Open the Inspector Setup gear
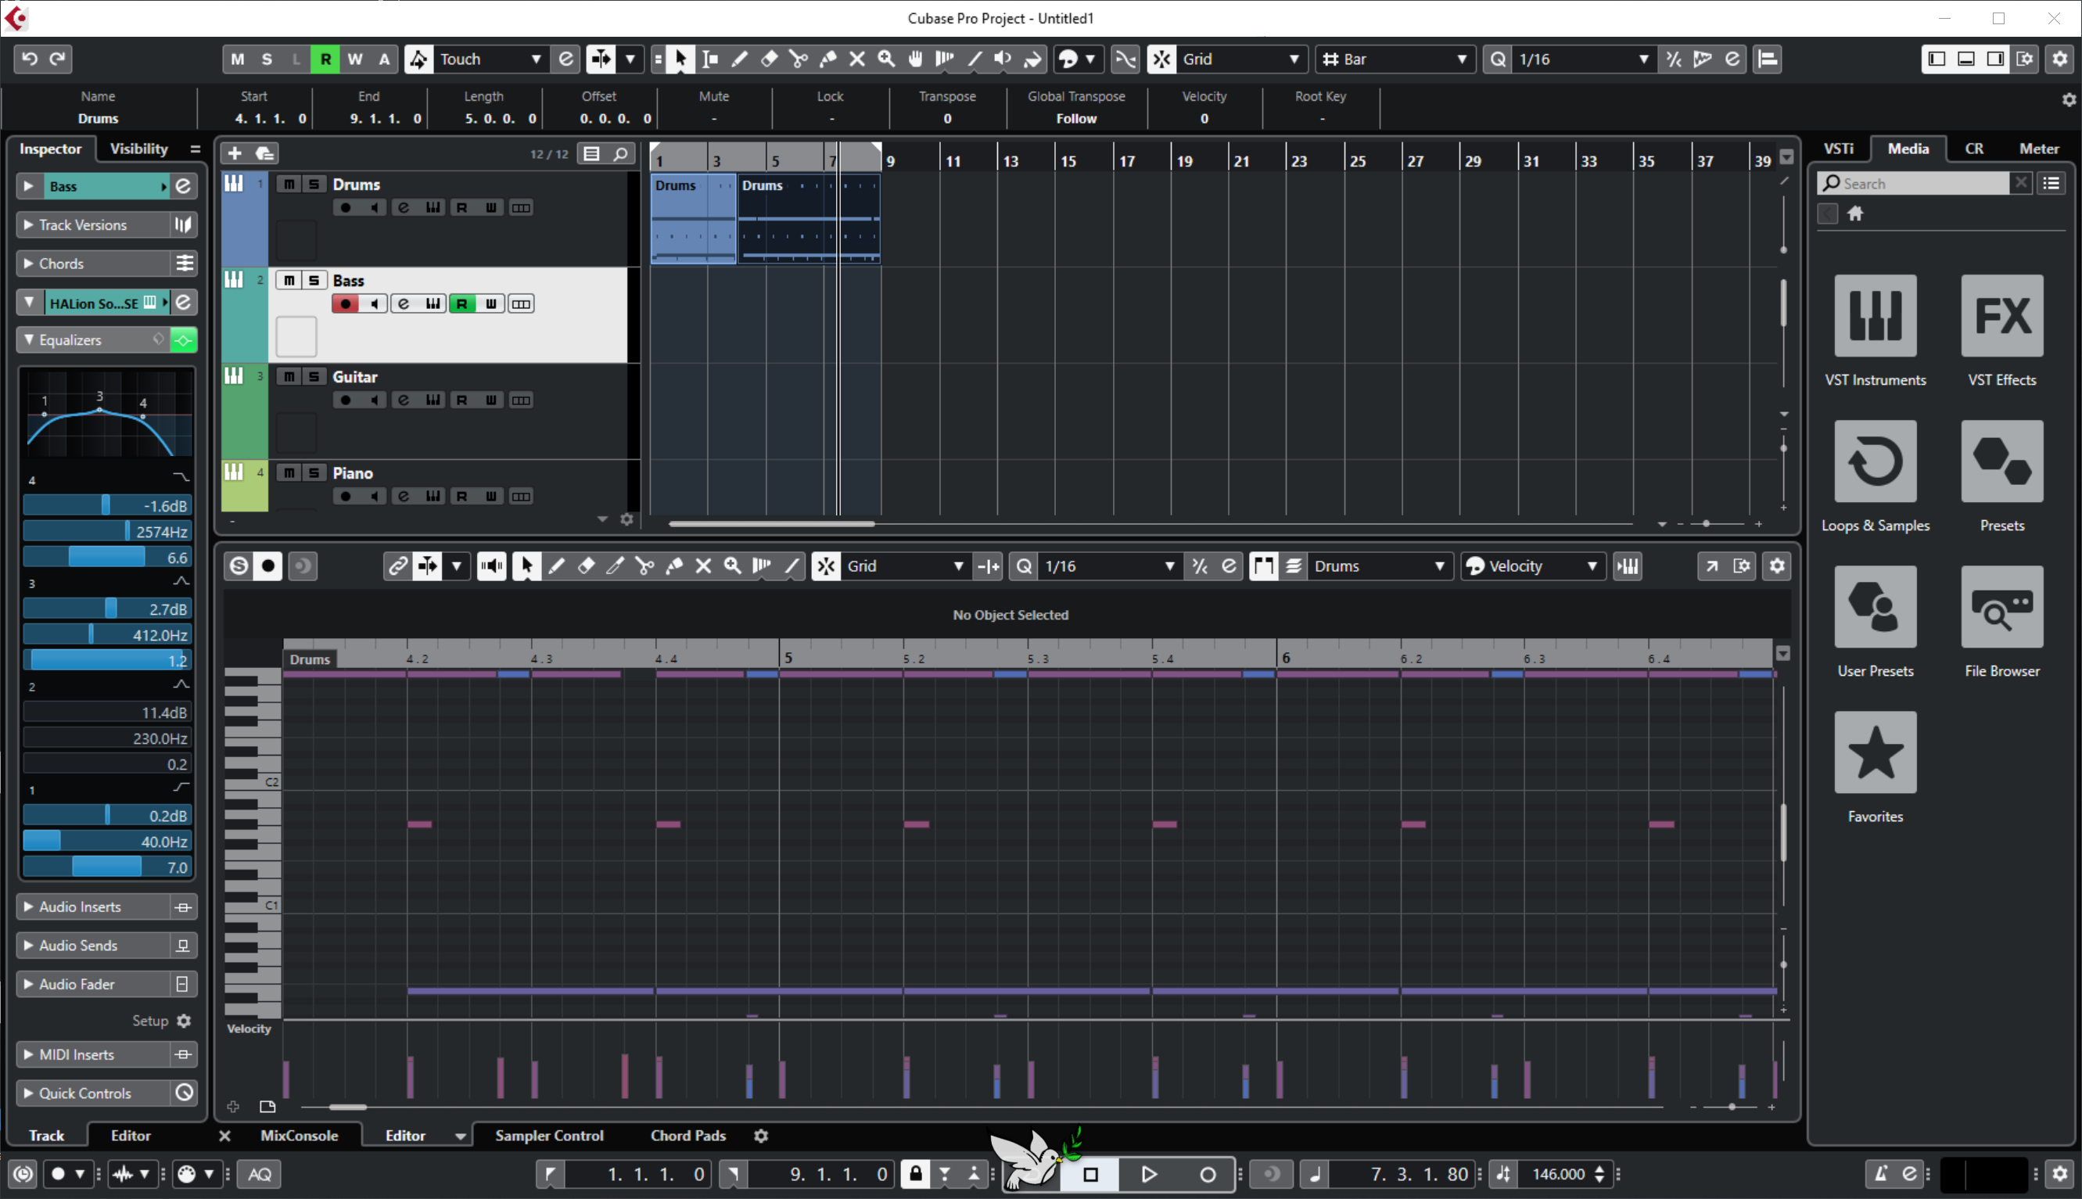 (184, 1021)
